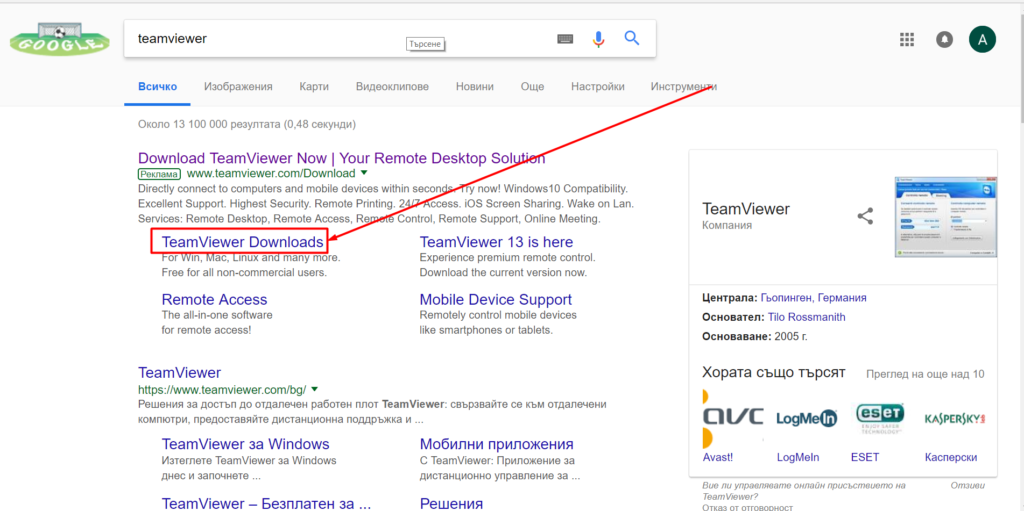The width and height of the screenshot is (1024, 511).
Task: Click the Avast! logo thumbnail
Action: tap(733, 418)
